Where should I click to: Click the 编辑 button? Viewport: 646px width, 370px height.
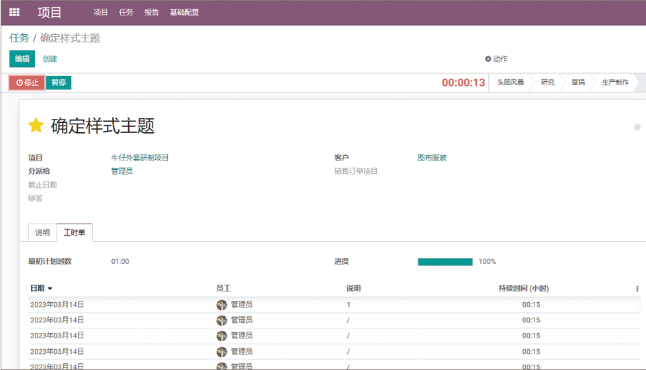[x=22, y=59]
